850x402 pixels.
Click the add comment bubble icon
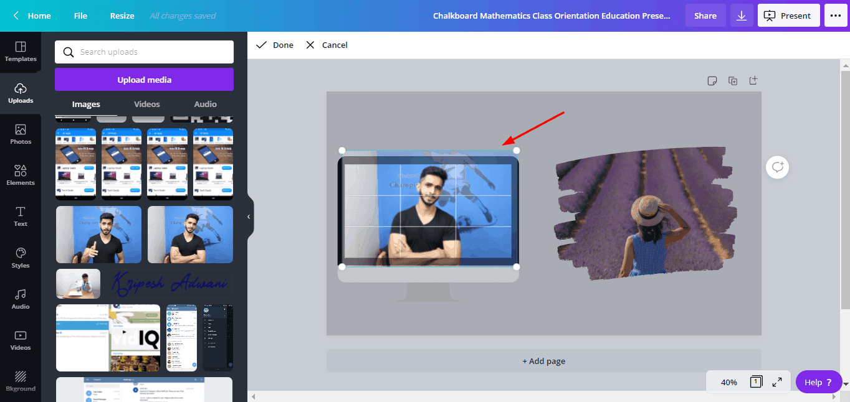(x=778, y=167)
